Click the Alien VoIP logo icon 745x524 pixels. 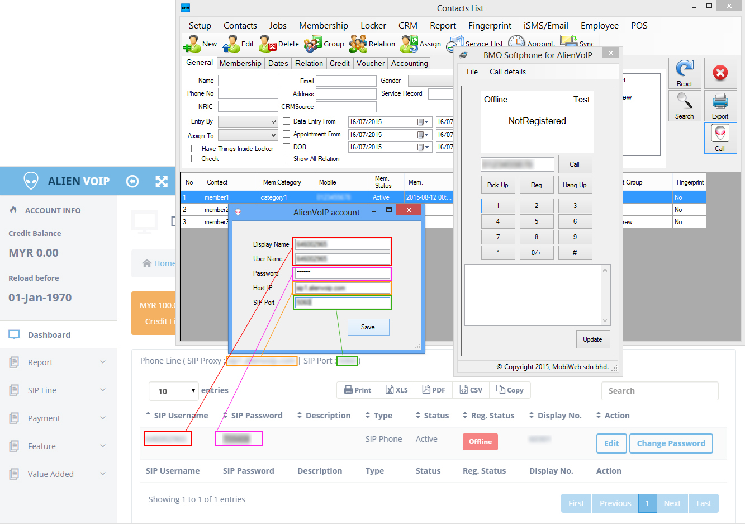click(31, 181)
